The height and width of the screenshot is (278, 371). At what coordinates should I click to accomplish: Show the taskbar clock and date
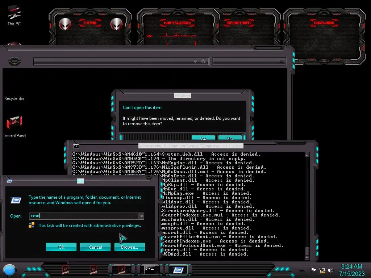coord(352,270)
